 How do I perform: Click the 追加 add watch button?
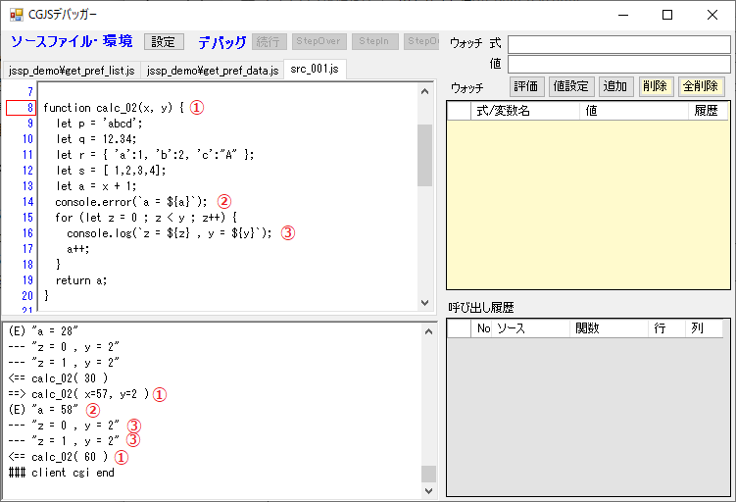[615, 87]
